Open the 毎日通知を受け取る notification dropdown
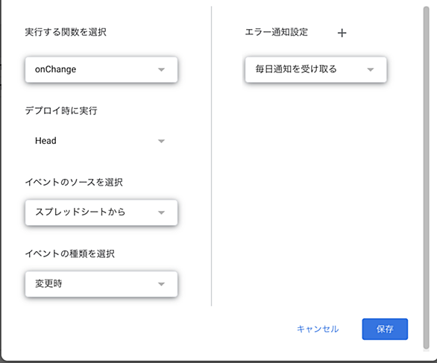 (315, 69)
